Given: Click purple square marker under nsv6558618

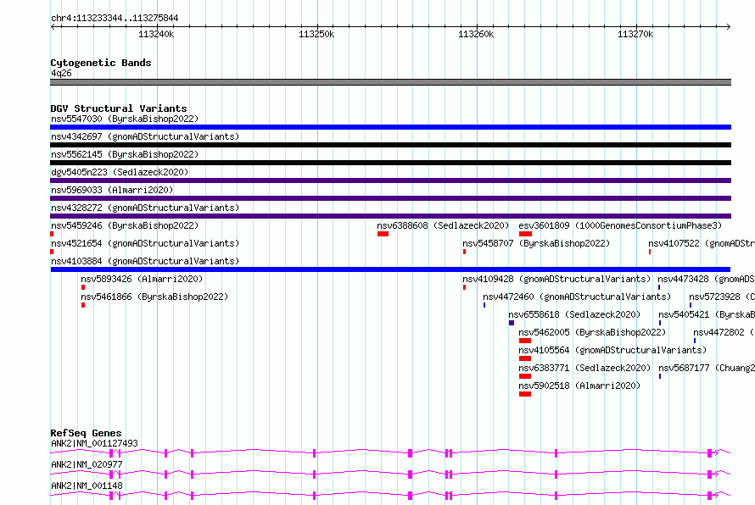Looking at the screenshot, I should point(512,323).
